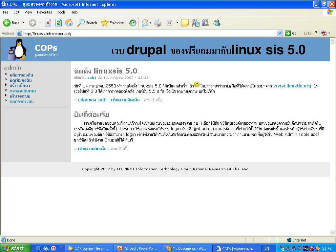Switch to Microsoft PowerPoint taskbar window
Image resolution: width=336 pixels, height=252 pixels.
pyautogui.click(x=138, y=248)
